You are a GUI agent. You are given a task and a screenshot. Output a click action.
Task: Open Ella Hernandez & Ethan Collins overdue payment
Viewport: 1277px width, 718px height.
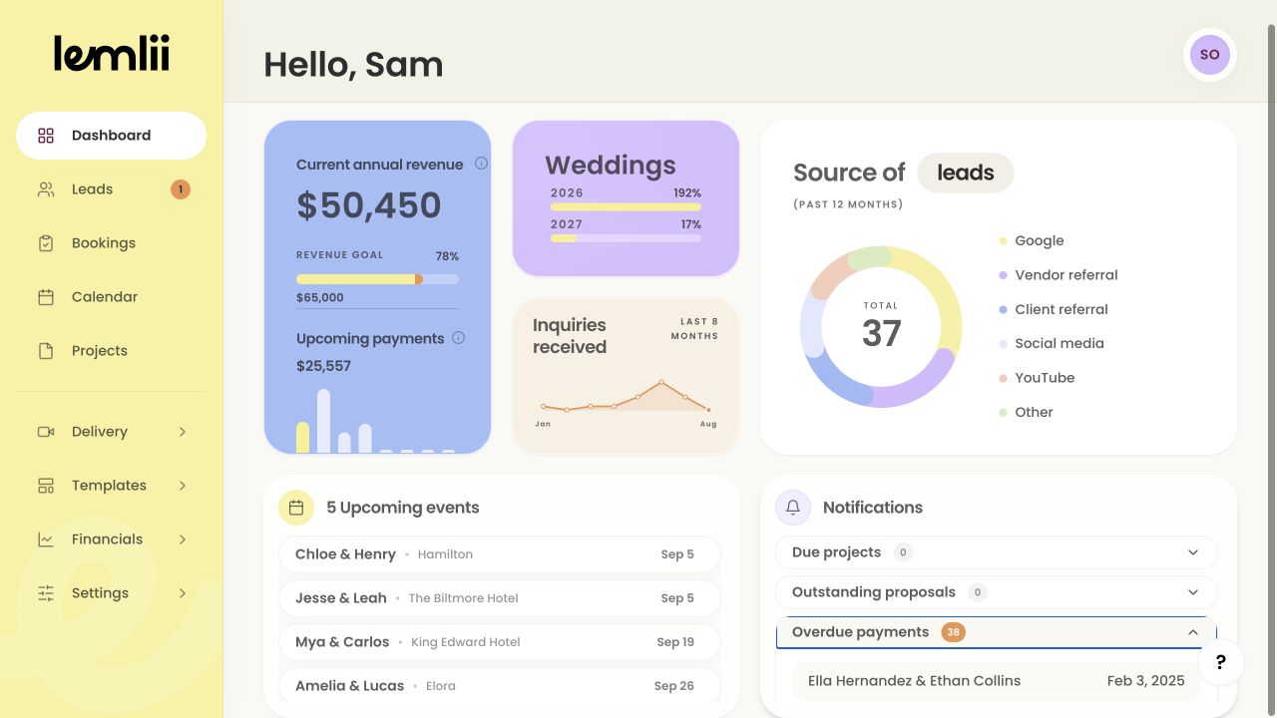(x=997, y=681)
